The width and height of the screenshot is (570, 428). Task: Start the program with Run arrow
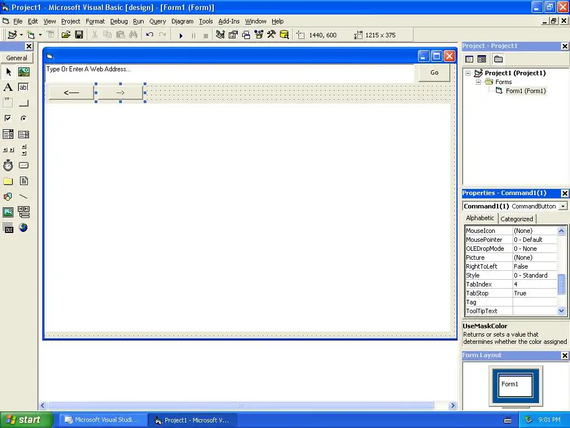[x=181, y=35]
